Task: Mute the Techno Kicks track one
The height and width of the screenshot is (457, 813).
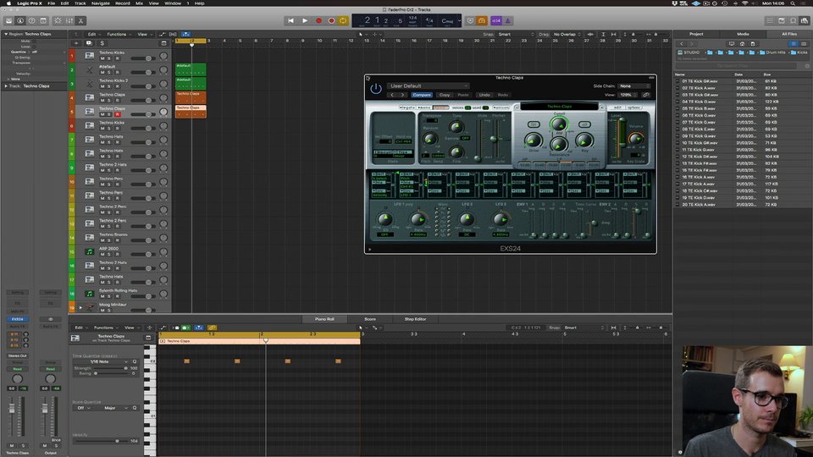Action: point(102,58)
